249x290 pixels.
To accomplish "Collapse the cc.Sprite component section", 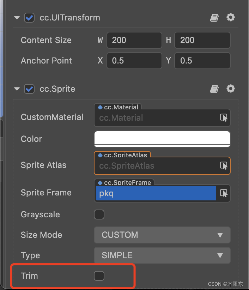I will tap(17, 89).
